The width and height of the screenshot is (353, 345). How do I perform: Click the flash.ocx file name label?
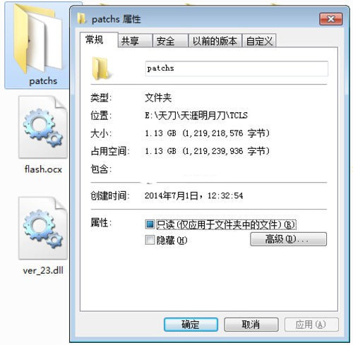click(x=43, y=169)
